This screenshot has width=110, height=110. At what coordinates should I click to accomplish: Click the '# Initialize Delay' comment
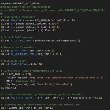13,61
